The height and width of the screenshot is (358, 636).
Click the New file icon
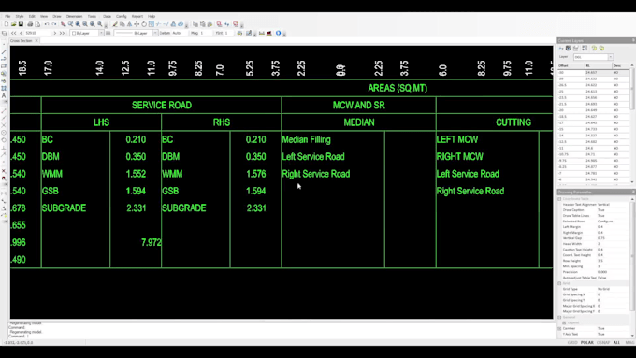coord(7,24)
